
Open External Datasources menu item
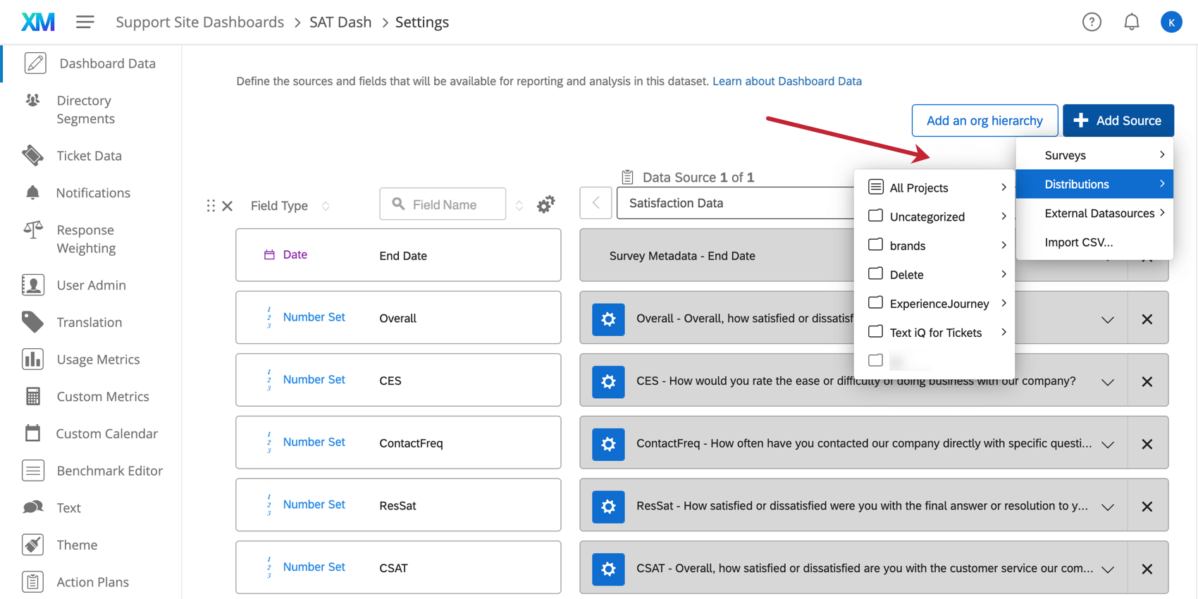(1099, 214)
